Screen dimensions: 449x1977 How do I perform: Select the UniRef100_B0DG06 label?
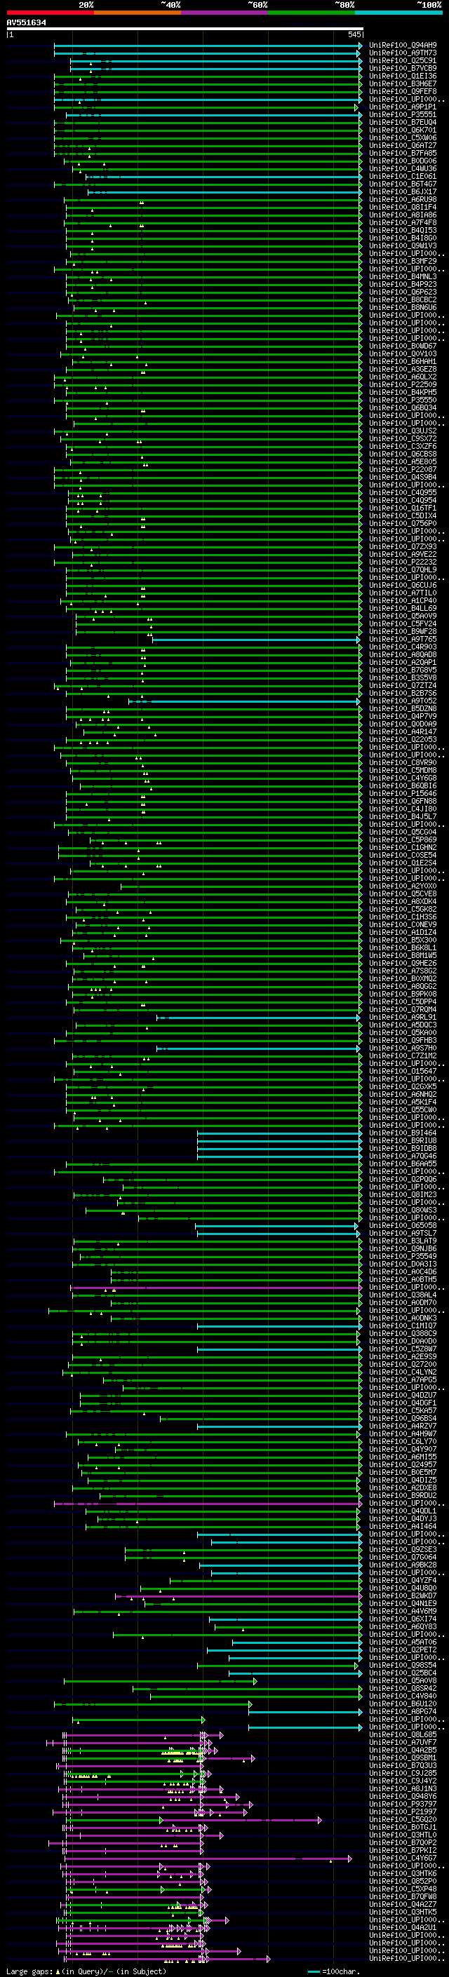[403, 161]
